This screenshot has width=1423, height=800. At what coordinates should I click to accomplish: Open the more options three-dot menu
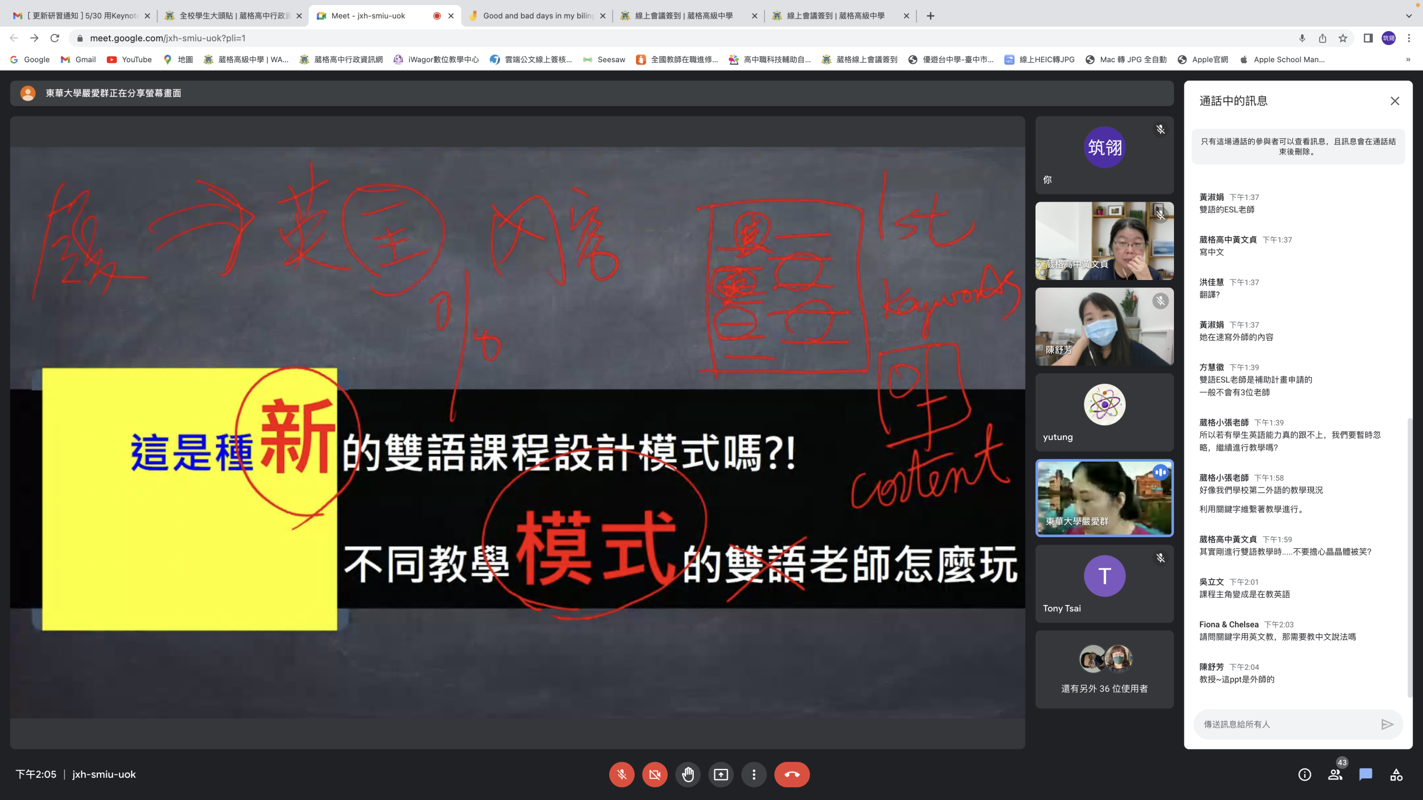(x=754, y=774)
